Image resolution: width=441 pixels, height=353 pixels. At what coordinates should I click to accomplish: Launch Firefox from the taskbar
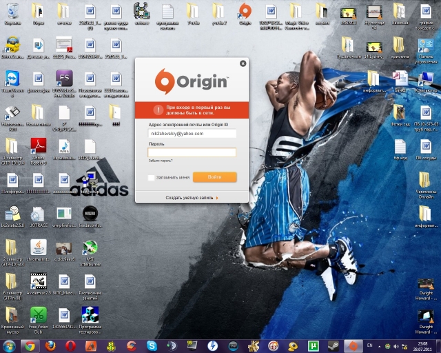[x=50, y=346]
